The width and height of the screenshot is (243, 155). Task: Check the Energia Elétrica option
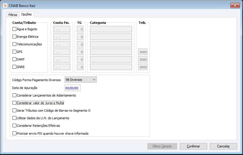tap(14, 37)
